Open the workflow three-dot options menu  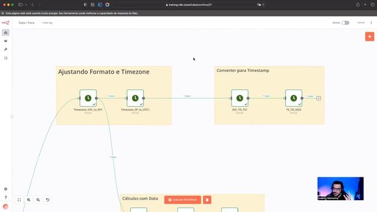point(371,22)
